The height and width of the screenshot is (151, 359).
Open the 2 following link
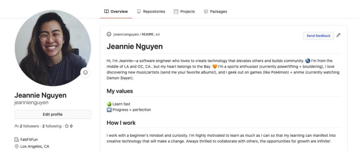pyautogui.click(x=52, y=126)
